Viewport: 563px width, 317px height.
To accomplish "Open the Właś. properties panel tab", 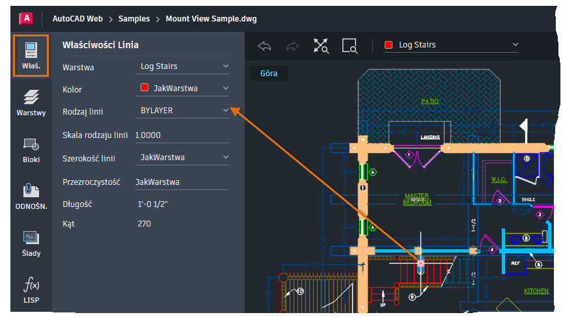I will point(31,55).
